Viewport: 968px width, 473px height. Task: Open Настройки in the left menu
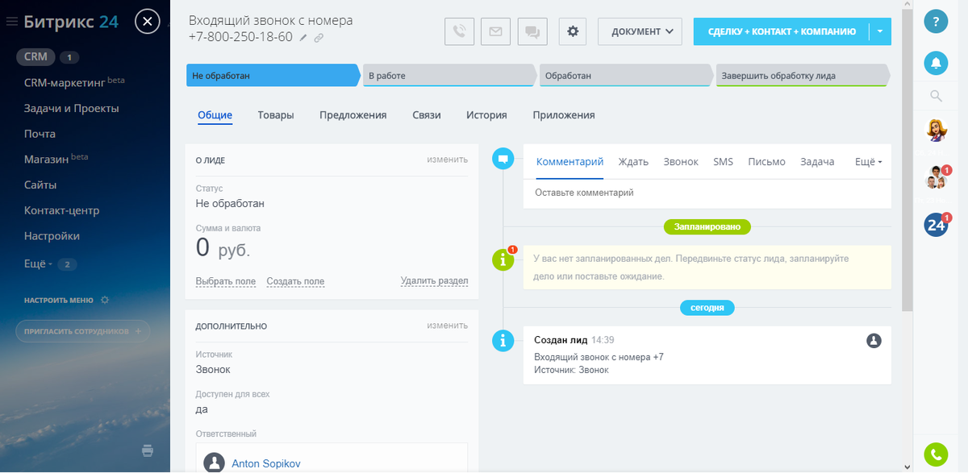click(x=52, y=236)
